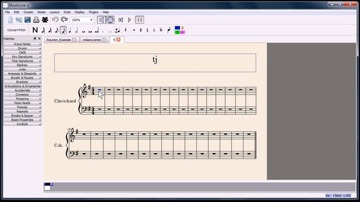The width and height of the screenshot is (360, 202).
Task: Select the quarter note duration
Action: point(70,30)
